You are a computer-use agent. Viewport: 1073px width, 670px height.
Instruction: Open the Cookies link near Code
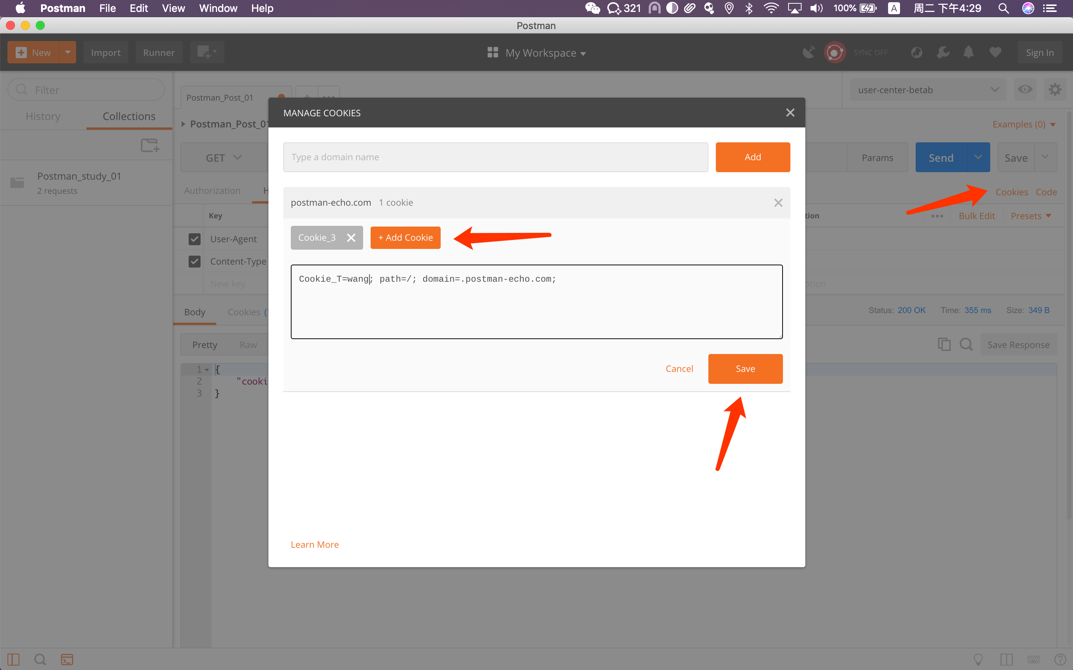click(x=1011, y=192)
